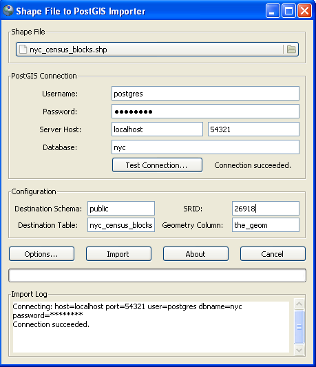Maximize the importer window
The image size is (316, 367).
(288, 11)
